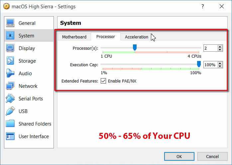Open Storage disk icon in sidebar

(10, 61)
